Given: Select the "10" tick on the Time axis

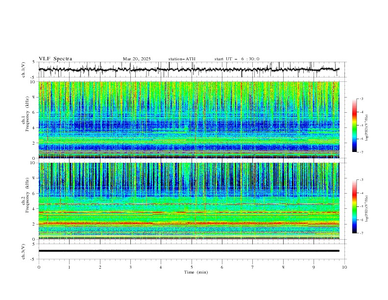Looking at the screenshot, I should pos(344,267).
